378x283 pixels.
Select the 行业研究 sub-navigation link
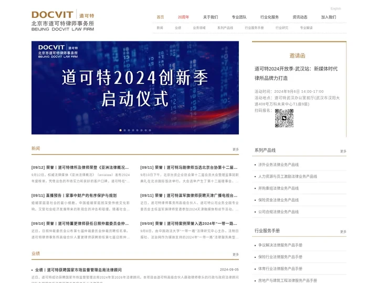282,28
